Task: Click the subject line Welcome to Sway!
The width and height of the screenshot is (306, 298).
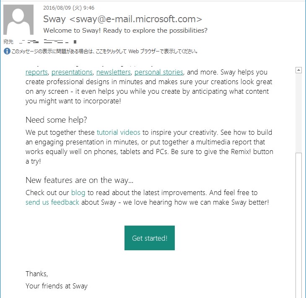Action: point(125,31)
